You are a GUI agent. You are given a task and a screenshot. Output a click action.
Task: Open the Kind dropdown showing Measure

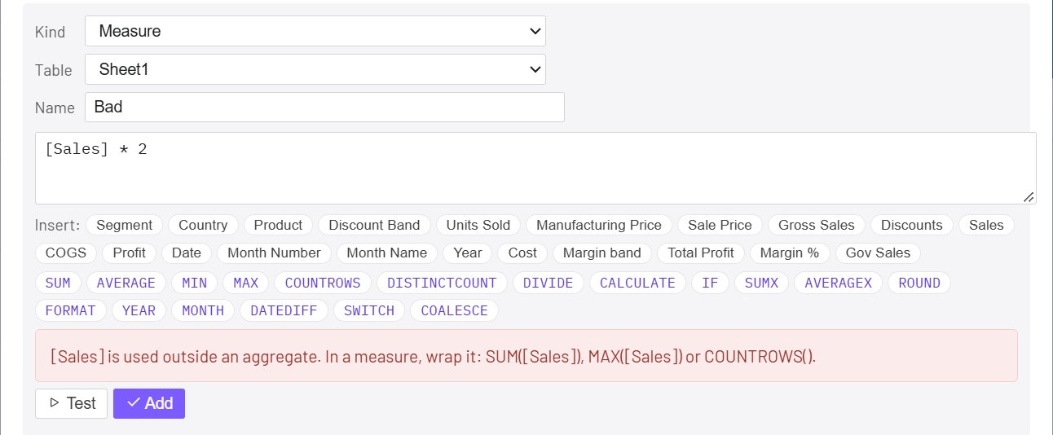coord(315,31)
